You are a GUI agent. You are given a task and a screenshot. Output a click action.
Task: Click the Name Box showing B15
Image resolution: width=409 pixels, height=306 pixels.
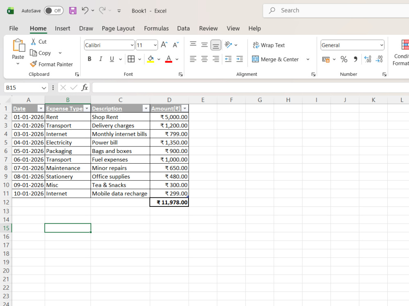[25, 88]
